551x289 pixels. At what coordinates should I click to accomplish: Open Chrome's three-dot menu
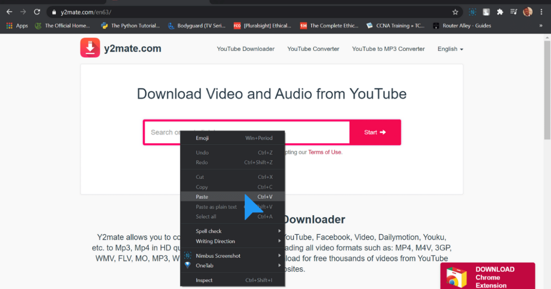(542, 12)
